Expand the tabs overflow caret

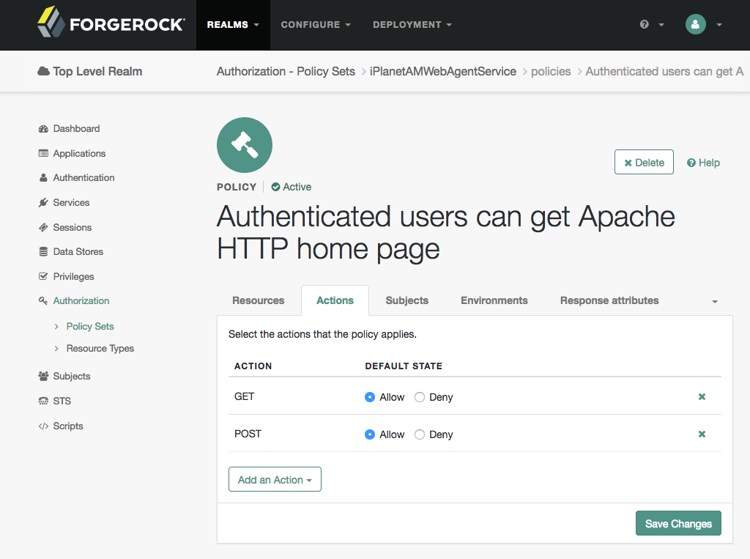click(x=715, y=302)
